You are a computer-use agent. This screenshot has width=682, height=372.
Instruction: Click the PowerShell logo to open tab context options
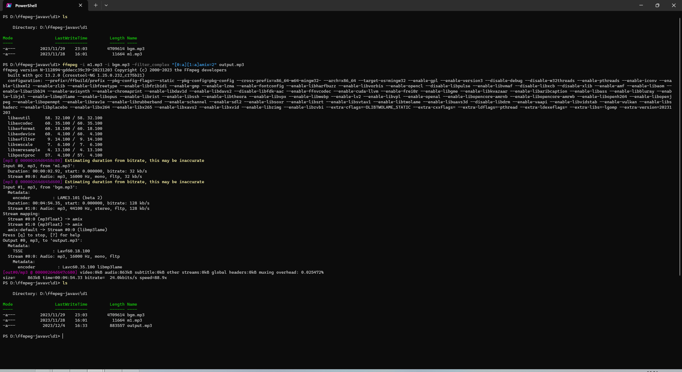(9, 5)
